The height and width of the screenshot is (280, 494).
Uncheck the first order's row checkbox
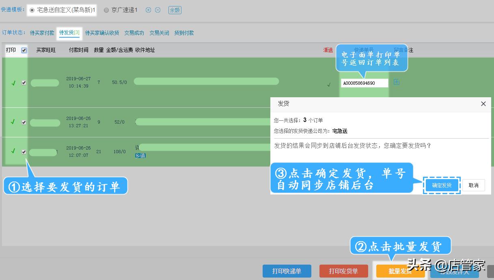click(x=24, y=82)
